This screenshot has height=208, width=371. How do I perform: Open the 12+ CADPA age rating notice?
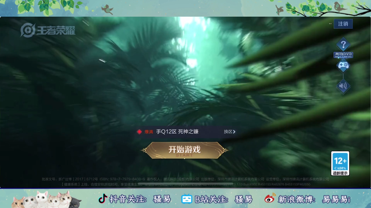point(340,164)
